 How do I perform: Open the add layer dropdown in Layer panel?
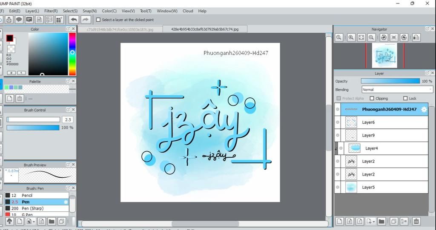click(374, 221)
